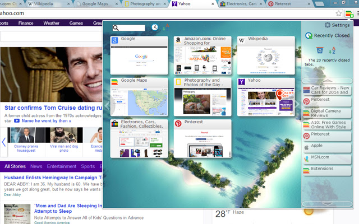Click the Pinterest favicon on the thumbnail card

click(178, 123)
